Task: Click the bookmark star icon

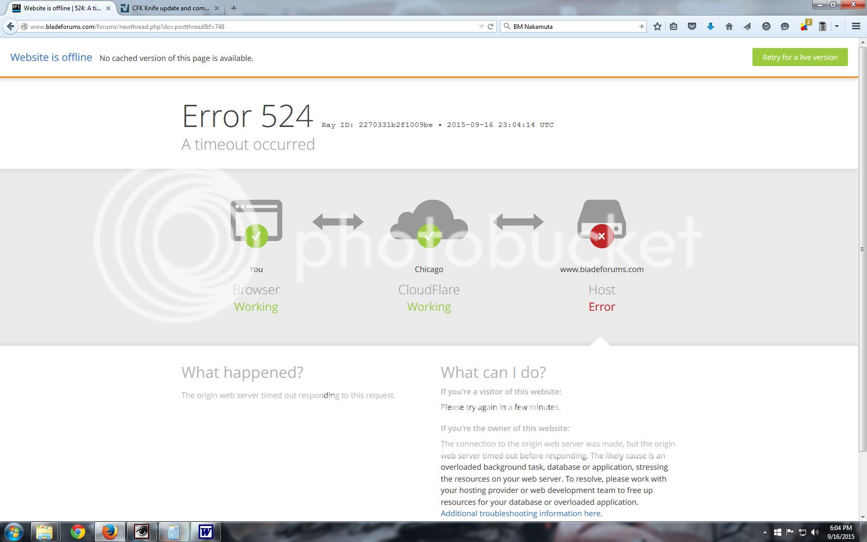Action: click(657, 26)
